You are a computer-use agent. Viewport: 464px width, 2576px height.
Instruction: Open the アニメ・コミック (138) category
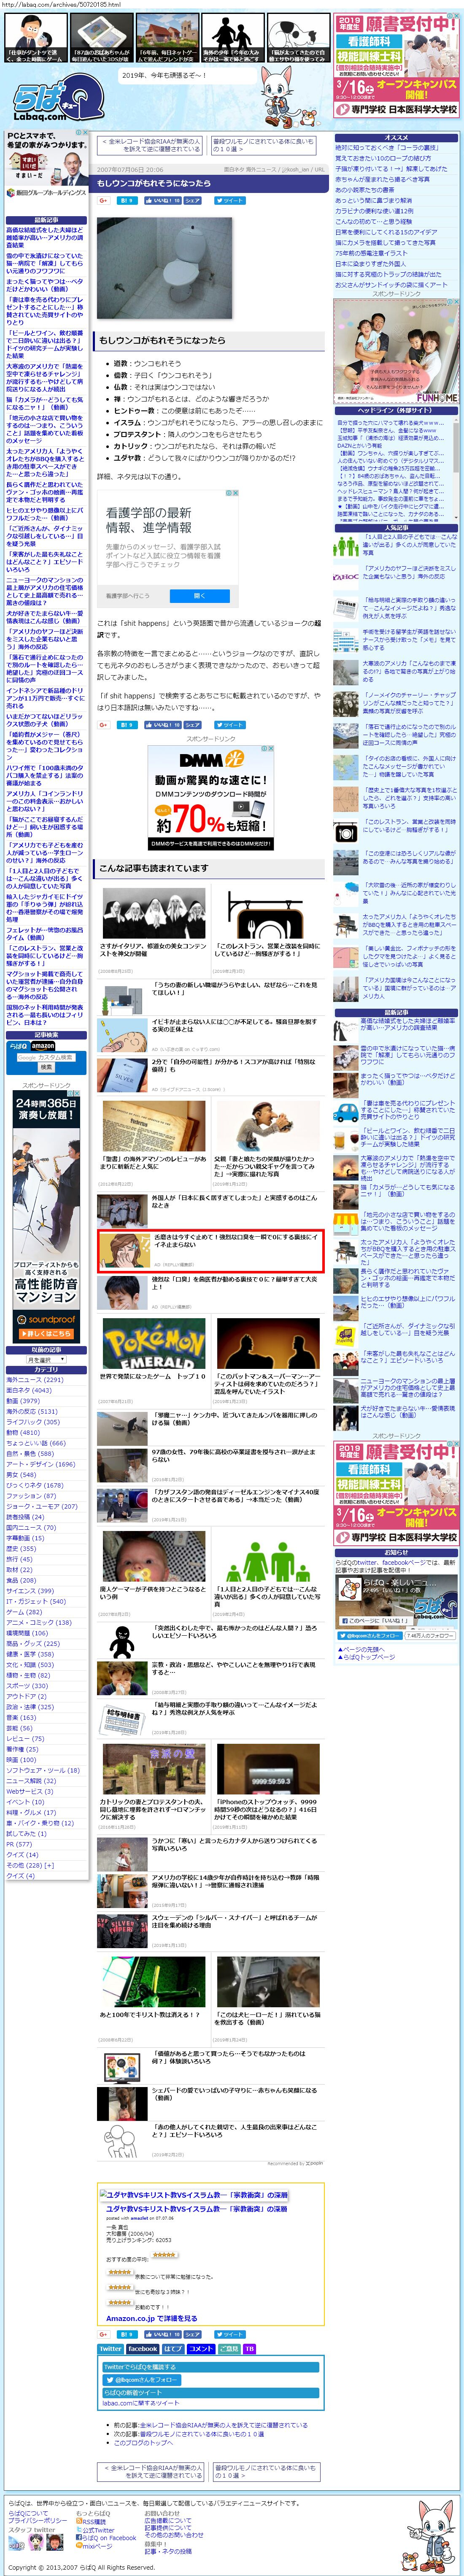click(39, 1623)
